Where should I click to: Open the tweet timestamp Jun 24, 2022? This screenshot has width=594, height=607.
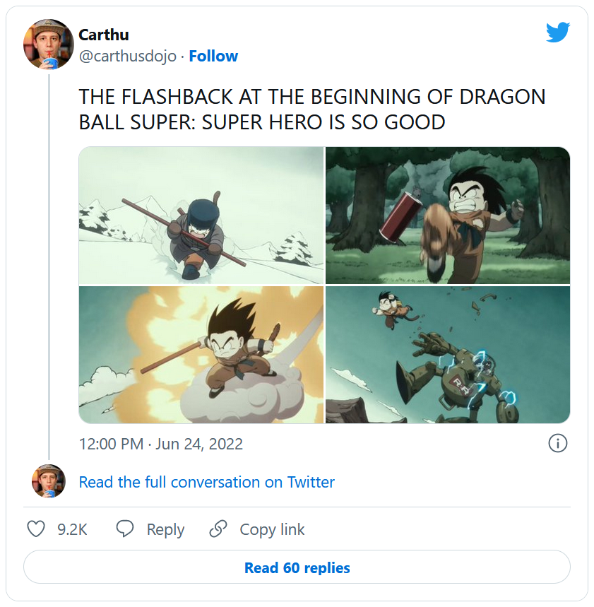click(x=160, y=444)
